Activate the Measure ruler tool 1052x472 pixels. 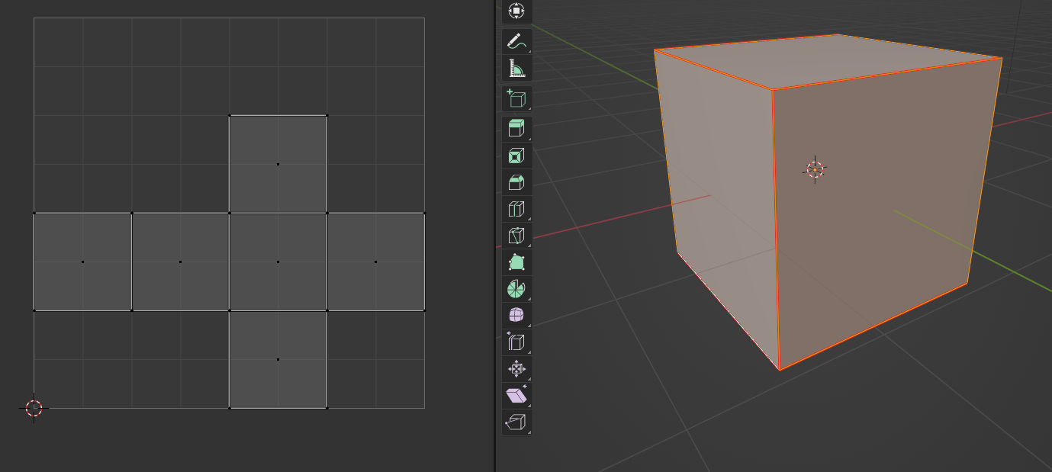(516, 69)
